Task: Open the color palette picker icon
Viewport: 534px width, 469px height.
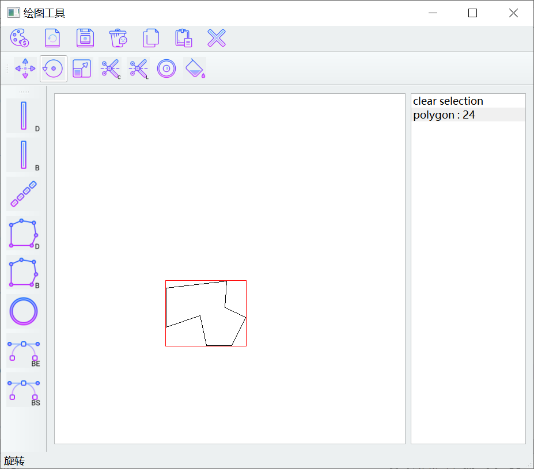Action: (x=20, y=38)
